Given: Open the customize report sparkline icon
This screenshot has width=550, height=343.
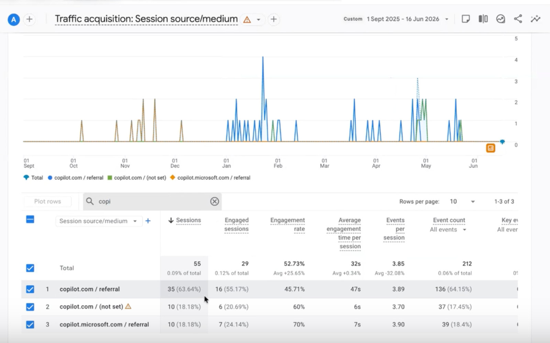Looking at the screenshot, I should point(536,19).
